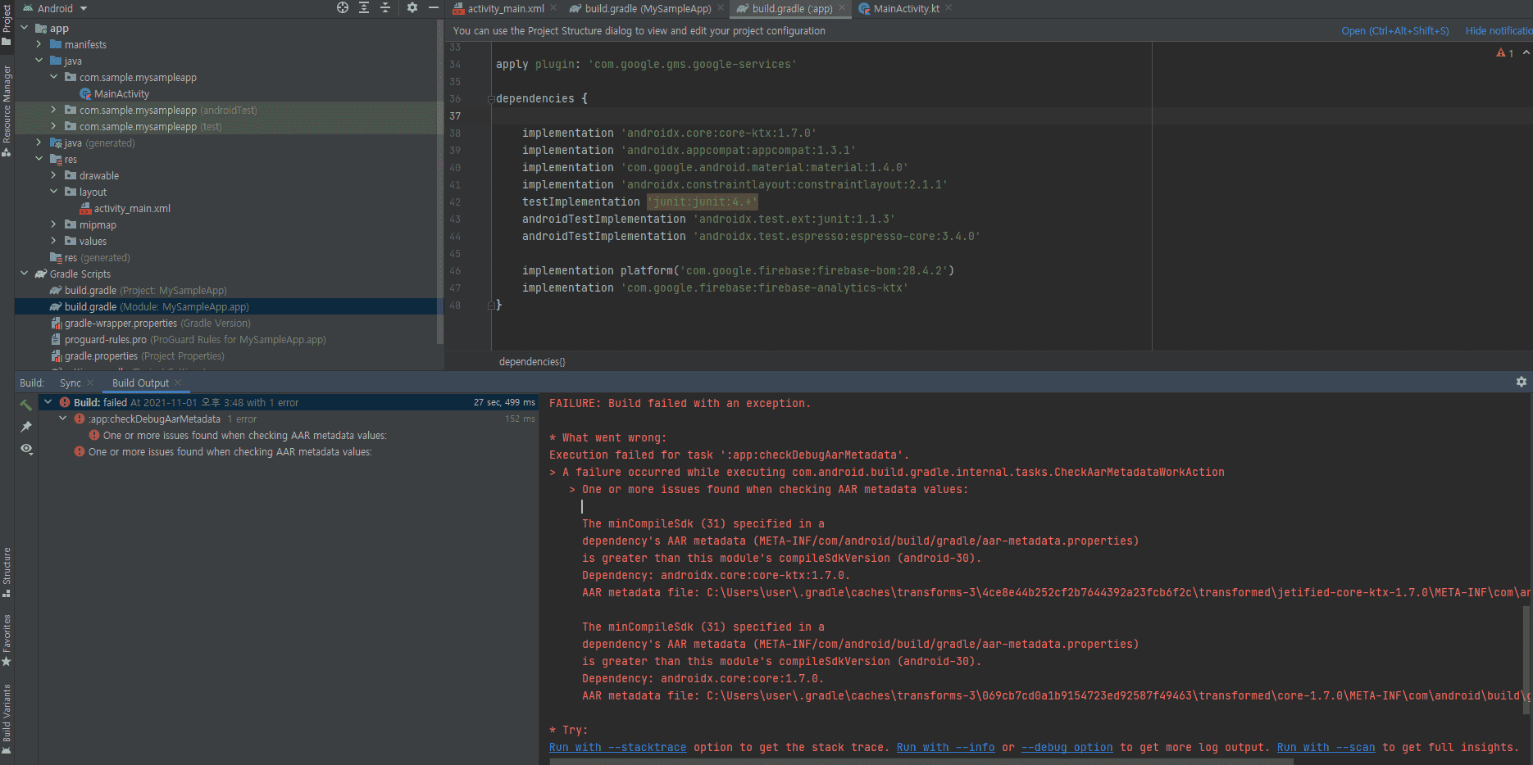Click the Collapse All icon in Project panel
Screen dimensions: 1533x765
(x=385, y=8)
